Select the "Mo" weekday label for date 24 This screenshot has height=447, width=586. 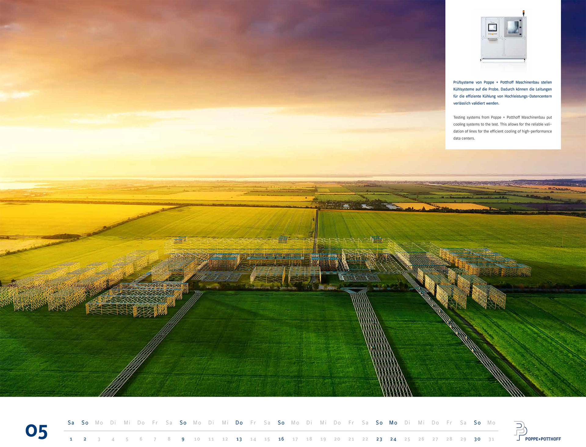[393, 423]
